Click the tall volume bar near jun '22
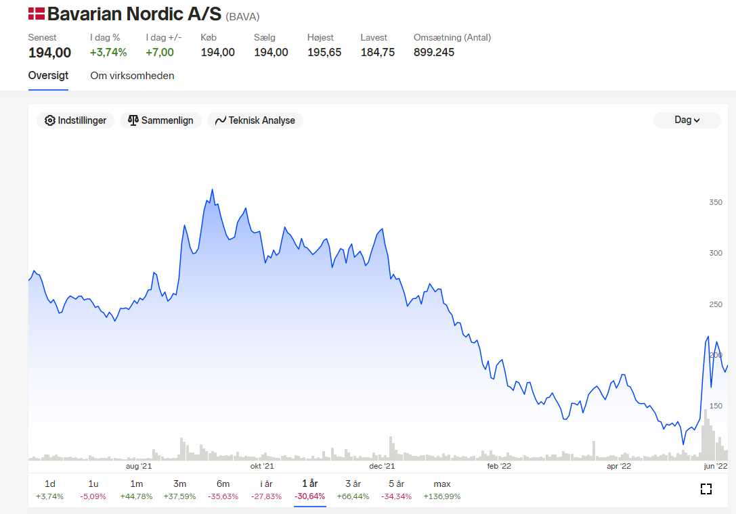Screen dimensions: 736x514 tap(706, 435)
